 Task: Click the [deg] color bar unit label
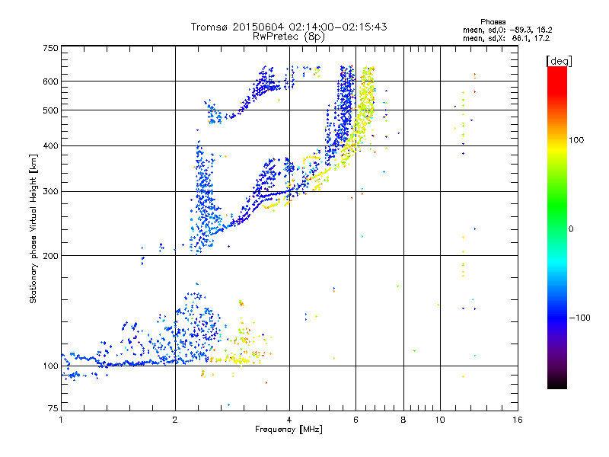(x=559, y=61)
